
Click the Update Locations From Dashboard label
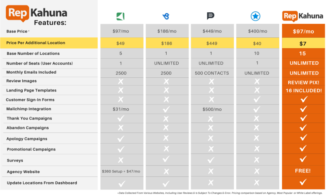coord(42,183)
